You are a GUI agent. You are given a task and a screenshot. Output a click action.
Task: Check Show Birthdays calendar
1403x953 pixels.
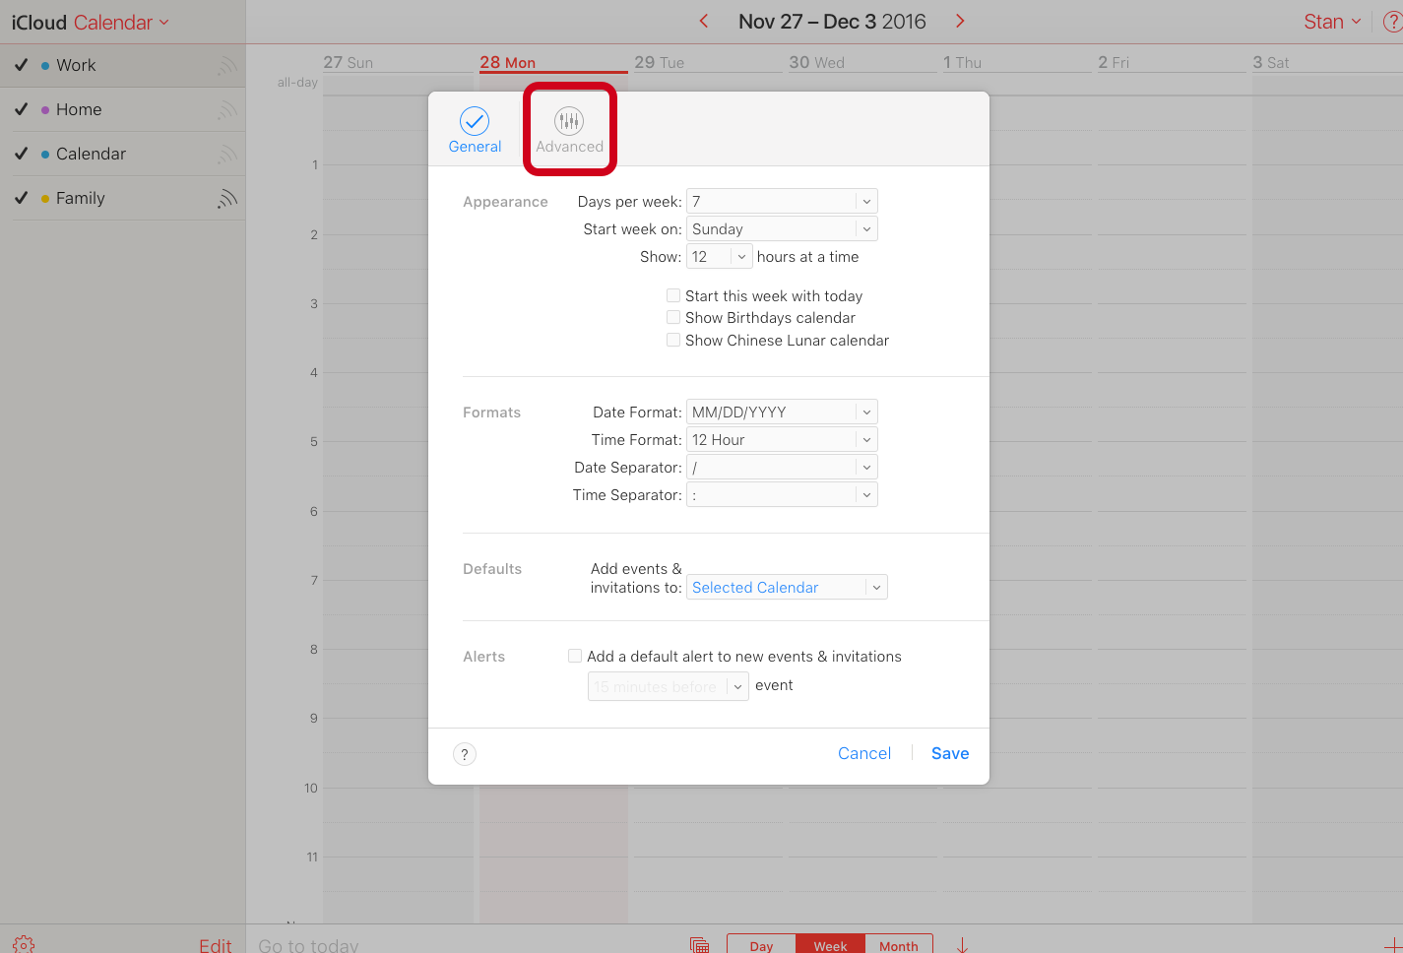click(x=673, y=317)
